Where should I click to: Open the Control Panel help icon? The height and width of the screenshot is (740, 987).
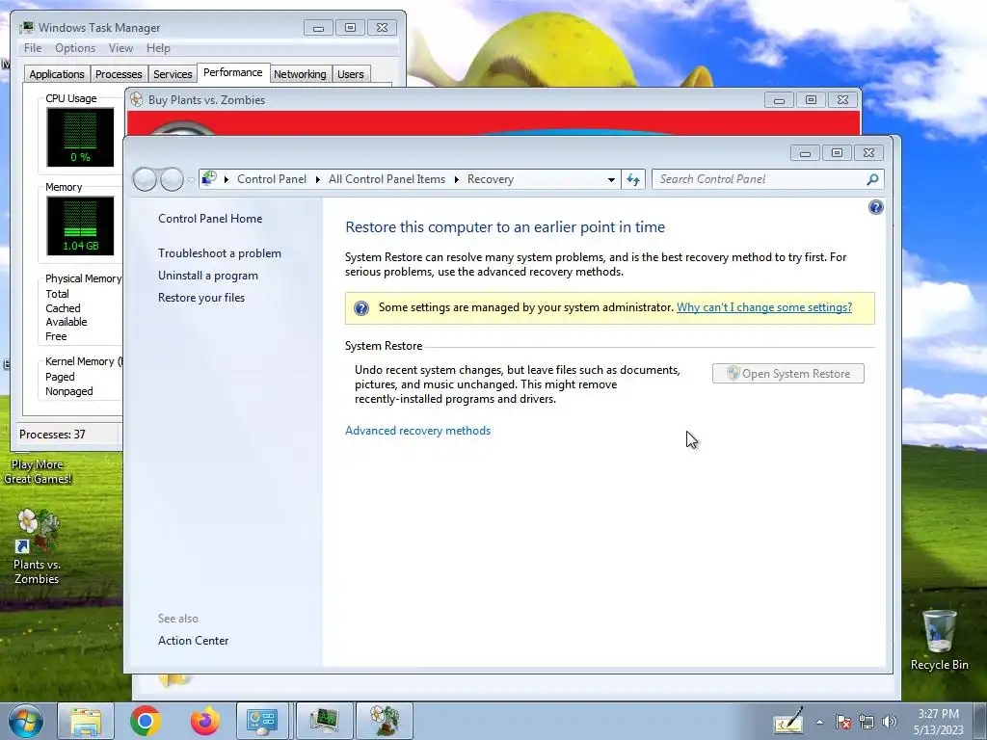pyautogui.click(x=875, y=207)
